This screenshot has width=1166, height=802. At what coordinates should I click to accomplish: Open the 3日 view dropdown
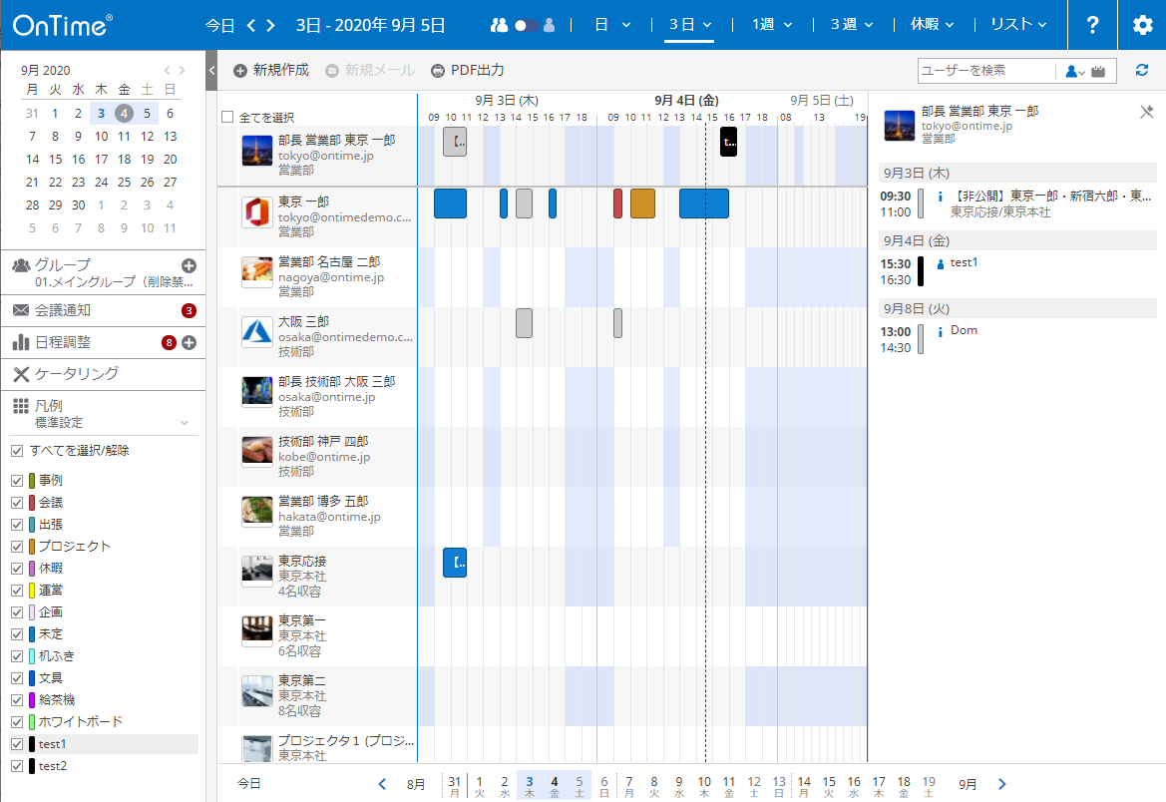click(x=689, y=25)
